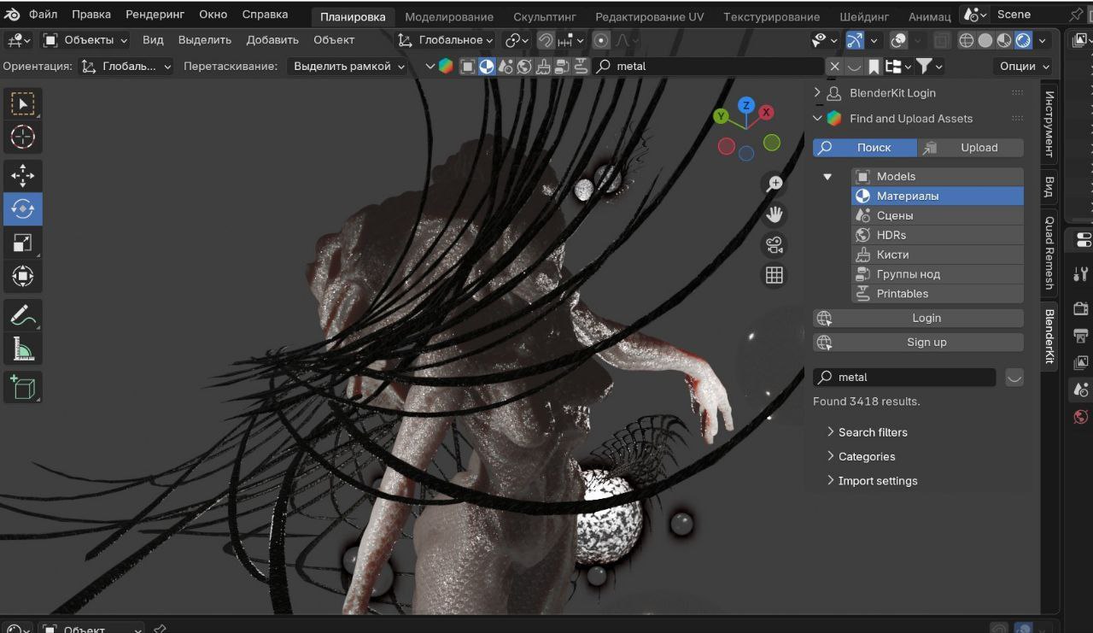Expand the Search filters section
The height and width of the screenshot is (633, 1093).
point(872,432)
